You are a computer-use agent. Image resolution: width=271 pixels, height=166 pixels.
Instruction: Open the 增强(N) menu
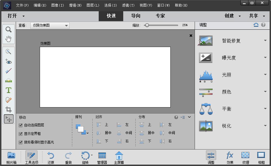coord(75,5)
